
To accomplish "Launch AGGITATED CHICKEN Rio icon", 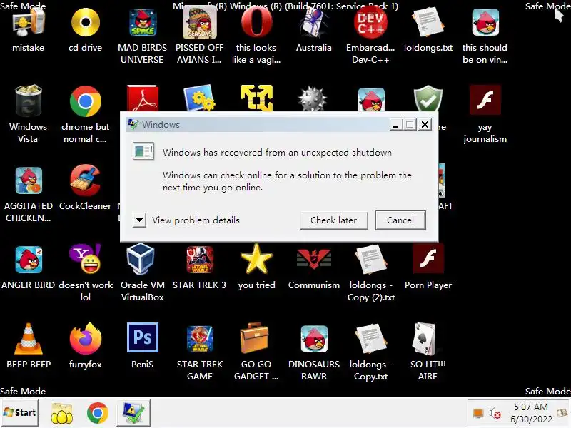I will (x=29, y=180).
